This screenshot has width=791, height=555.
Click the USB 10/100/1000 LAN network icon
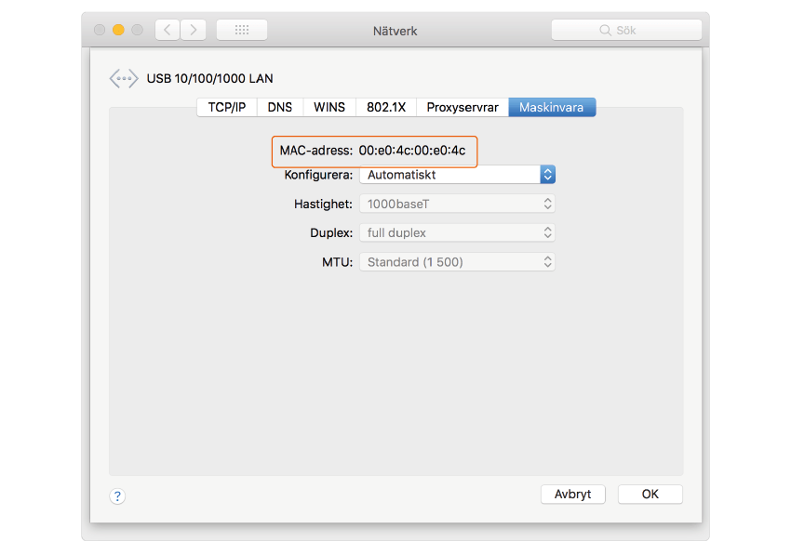(124, 79)
